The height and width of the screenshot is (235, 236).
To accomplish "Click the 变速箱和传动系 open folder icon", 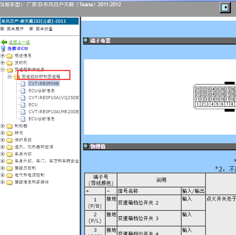I will pyautogui.click(x=10, y=69).
